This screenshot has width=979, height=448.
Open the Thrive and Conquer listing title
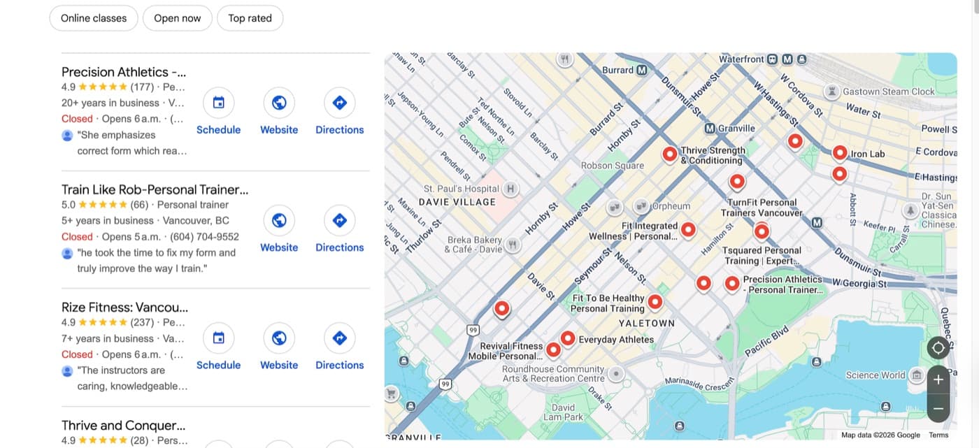click(x=124, y=425)
